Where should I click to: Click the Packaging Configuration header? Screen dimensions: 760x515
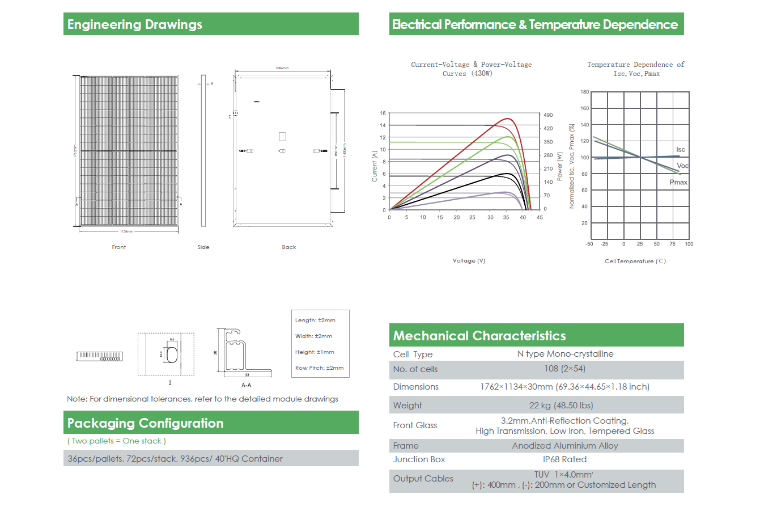pos(211,423)
